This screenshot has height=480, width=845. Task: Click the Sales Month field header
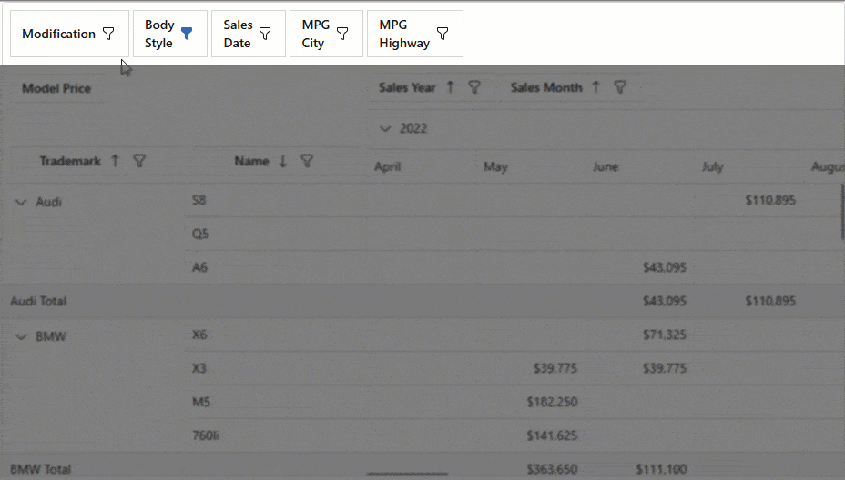tap(545, 87)
